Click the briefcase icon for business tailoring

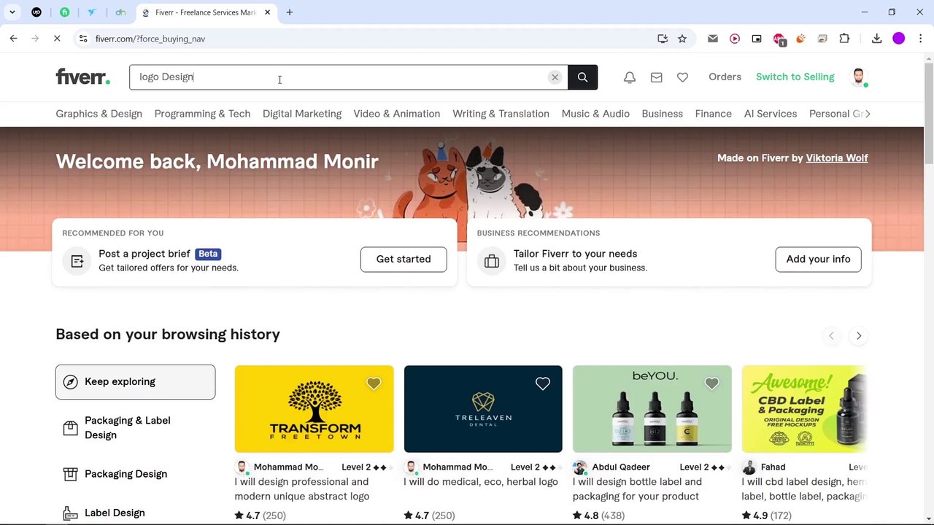pos(492,260)
